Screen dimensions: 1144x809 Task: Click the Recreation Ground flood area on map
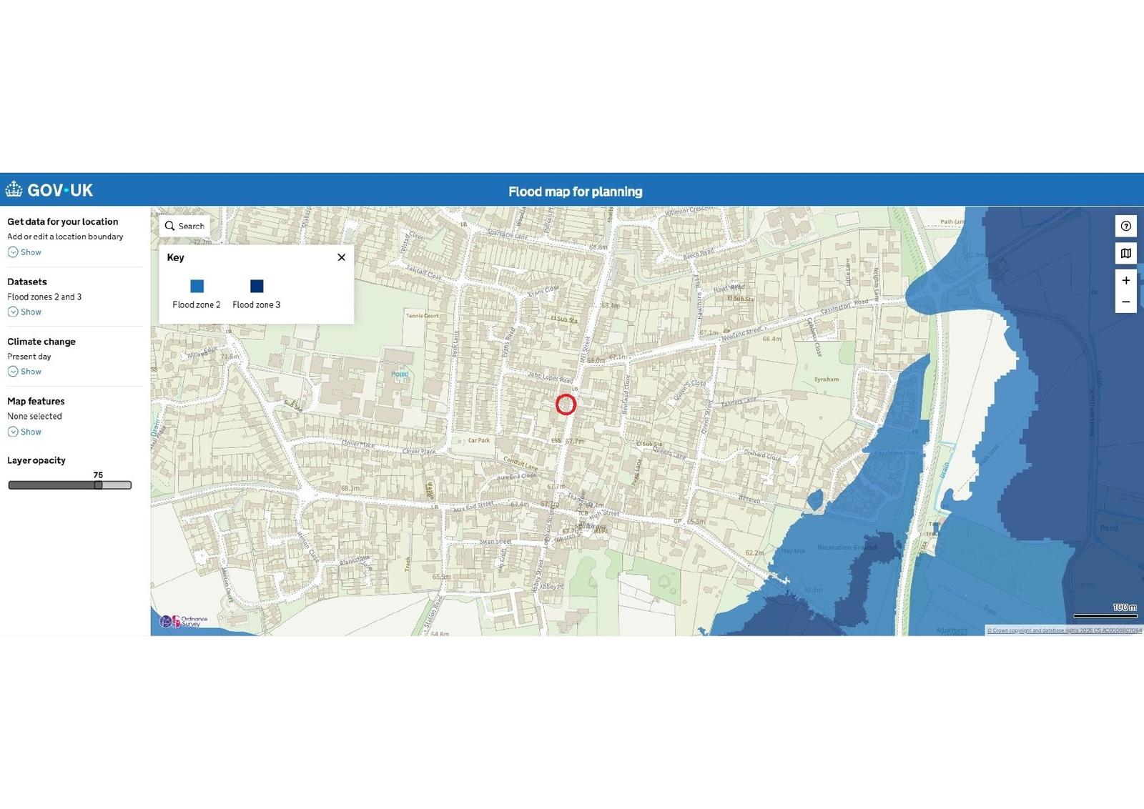tap(847, 547)
